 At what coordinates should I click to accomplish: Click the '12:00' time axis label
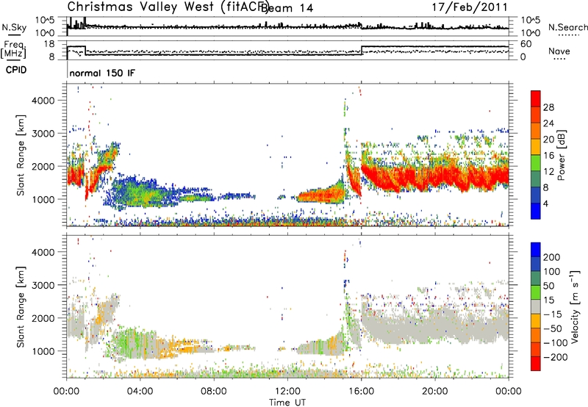pyautogui.click(x=287, y=392)
